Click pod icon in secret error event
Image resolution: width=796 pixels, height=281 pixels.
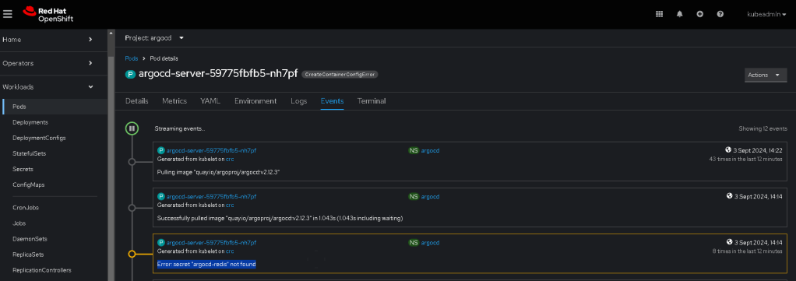click(161, 242)
